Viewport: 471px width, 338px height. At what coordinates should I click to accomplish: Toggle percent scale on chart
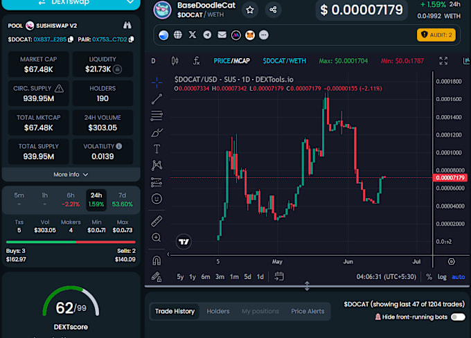(429, 277)
